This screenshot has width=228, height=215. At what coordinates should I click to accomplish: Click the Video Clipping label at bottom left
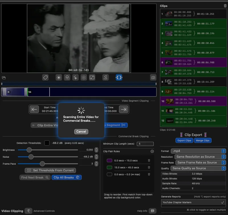tap(12, 211)
